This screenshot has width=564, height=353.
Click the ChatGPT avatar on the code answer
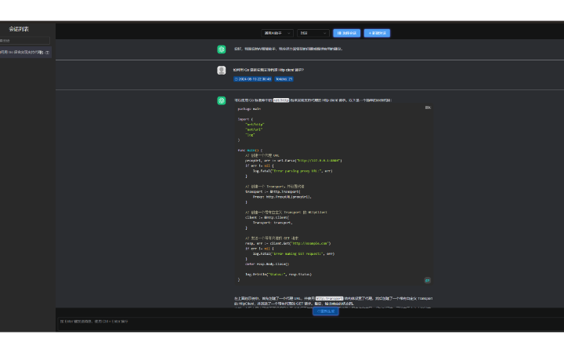point(222,100)
